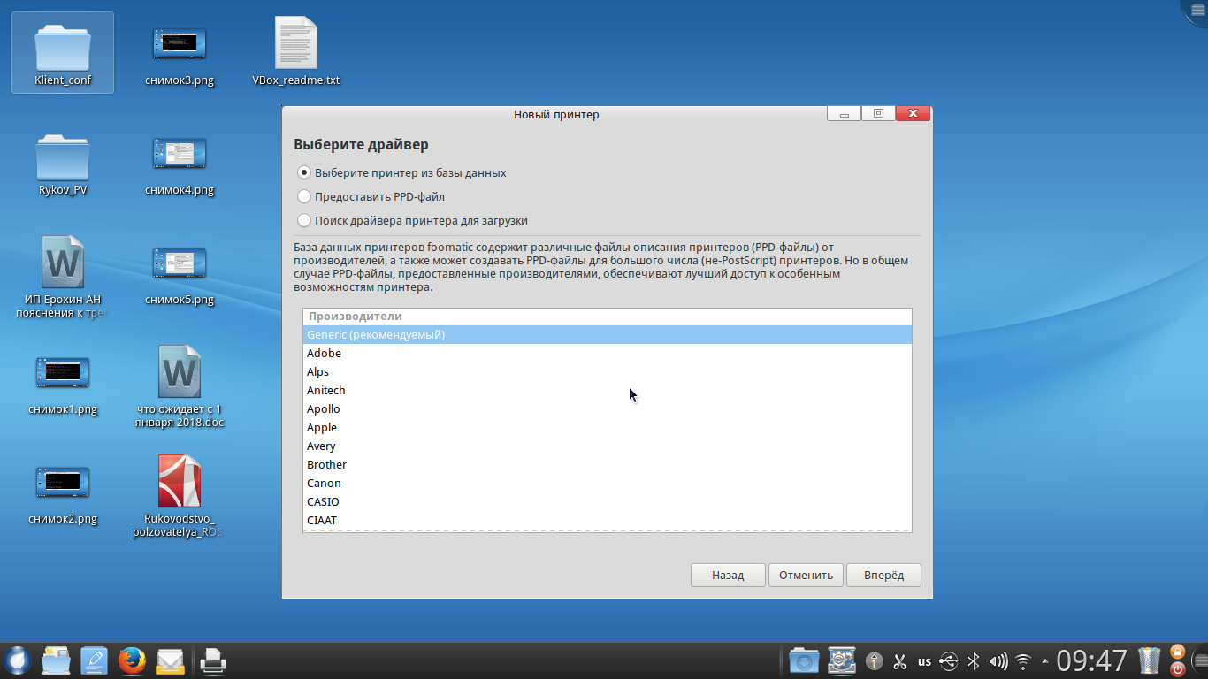Screen dimensions: 1208x679
Task: Select 'Поиск драйвера принтера для загрузки' option
Action: [x=304, y=221]
